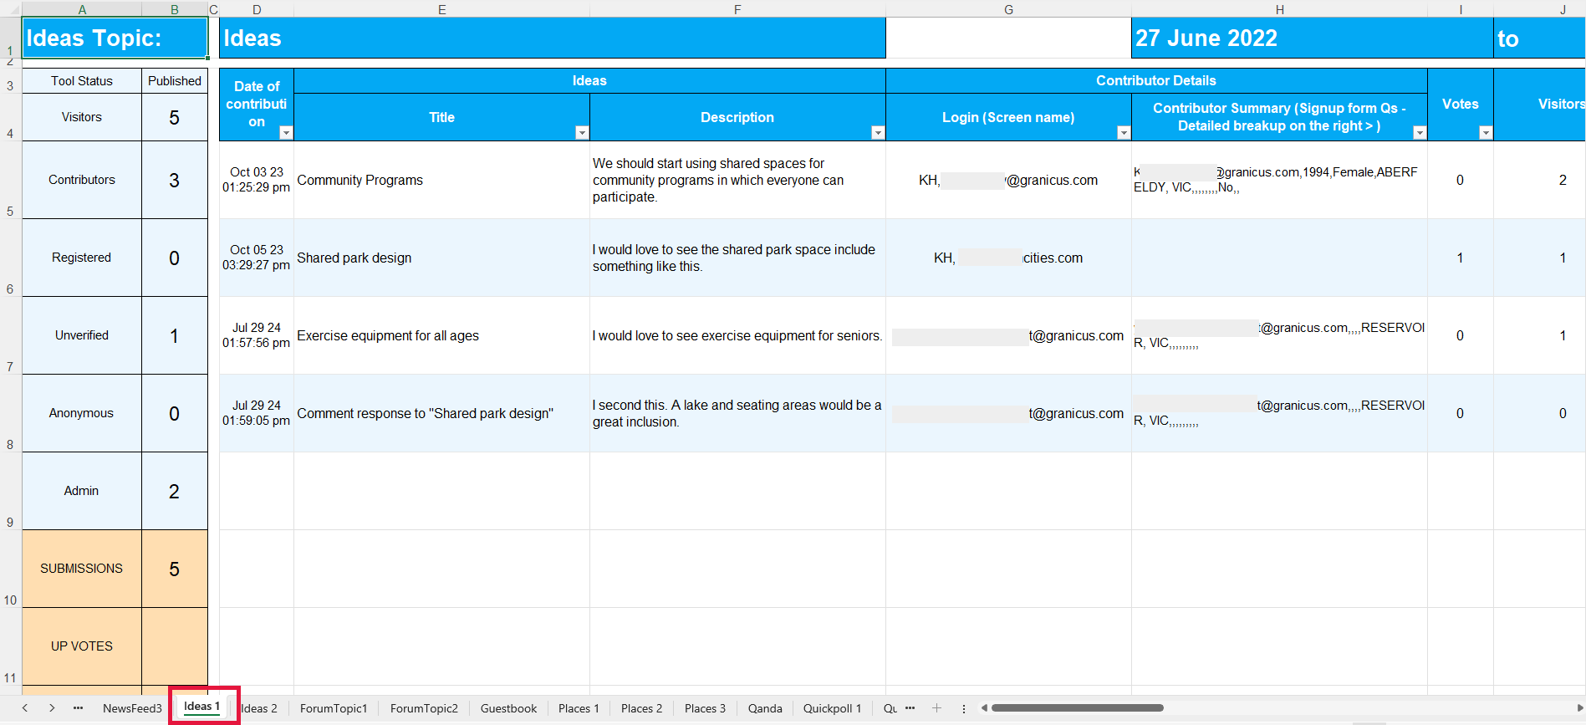This screenshot has width=1586, height=725.
Task: Click the 'Community Programs' title cell
Action: (441, 180)
